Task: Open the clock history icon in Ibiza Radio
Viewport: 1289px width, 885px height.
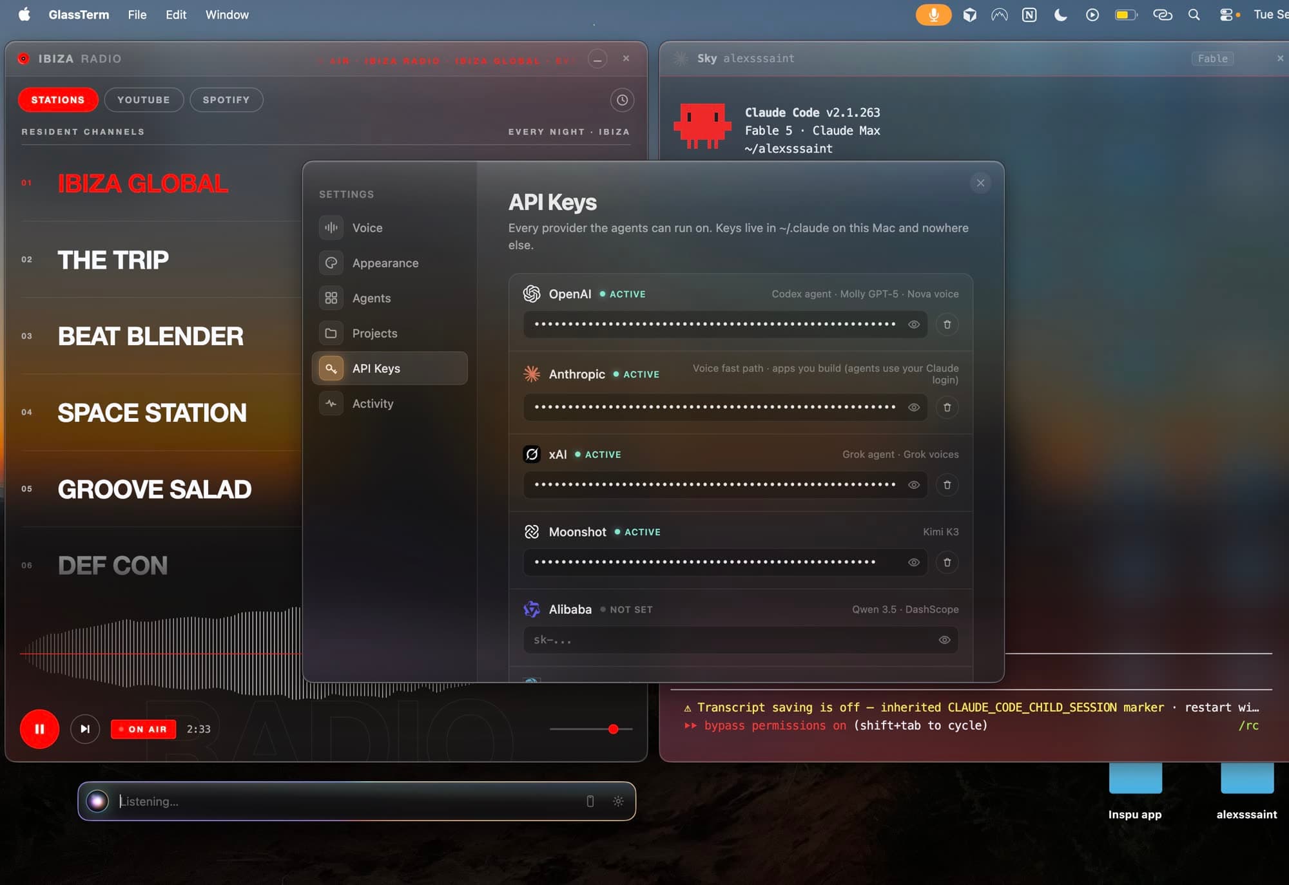Action: pyautogui.click(x=622, y=100)
